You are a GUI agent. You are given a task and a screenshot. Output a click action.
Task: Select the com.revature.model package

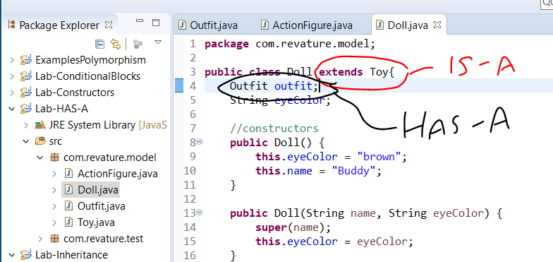[110, 157]
